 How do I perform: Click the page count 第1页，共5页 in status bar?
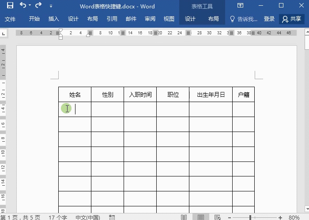click(20, 217)
